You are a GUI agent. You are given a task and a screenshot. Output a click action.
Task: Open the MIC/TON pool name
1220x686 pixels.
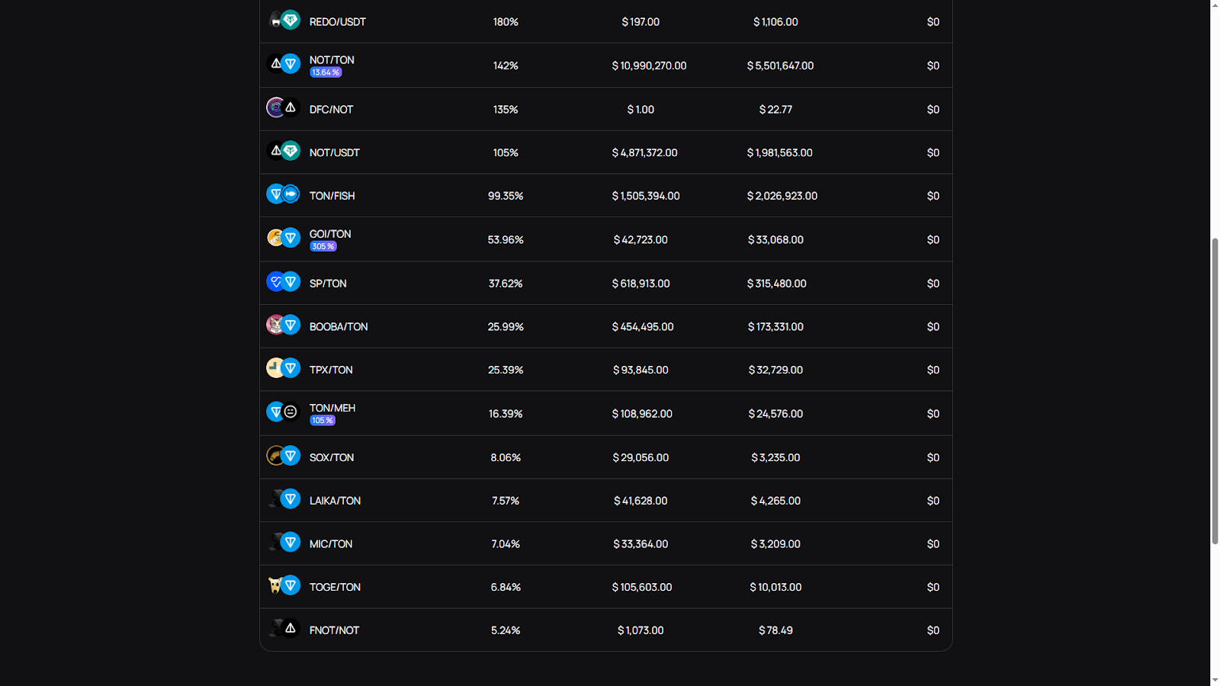331,544
